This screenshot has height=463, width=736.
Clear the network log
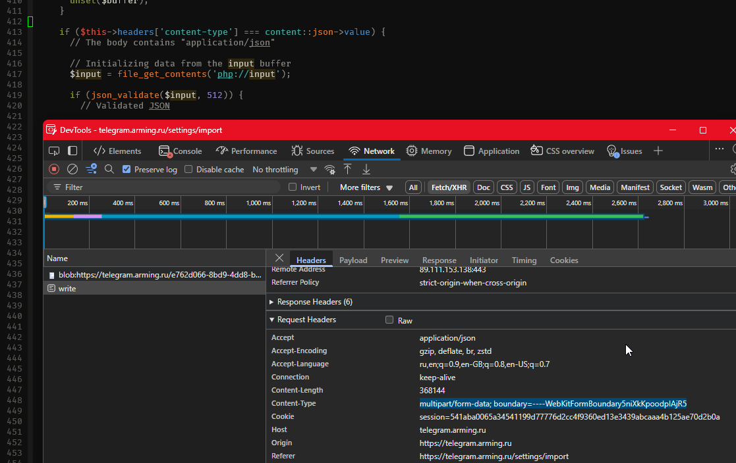72,169
